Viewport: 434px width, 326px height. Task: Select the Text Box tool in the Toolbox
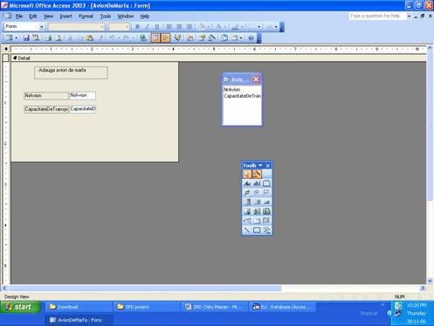click(257, 184)
